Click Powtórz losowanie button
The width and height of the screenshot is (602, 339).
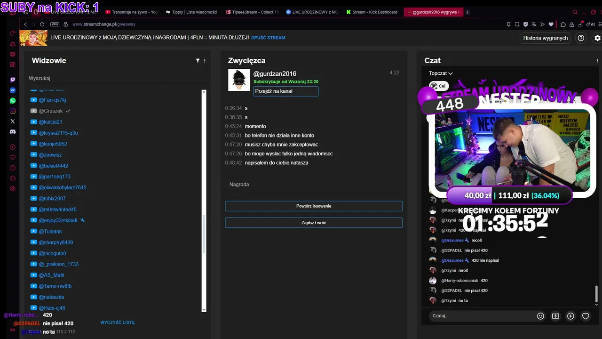coord(314,206)
